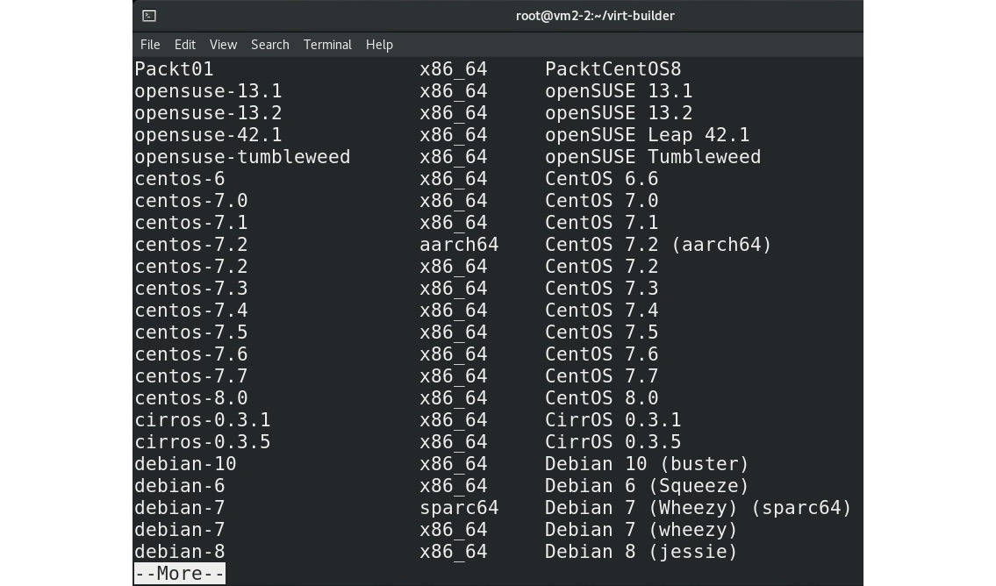Open the View menu

(223, 45)
